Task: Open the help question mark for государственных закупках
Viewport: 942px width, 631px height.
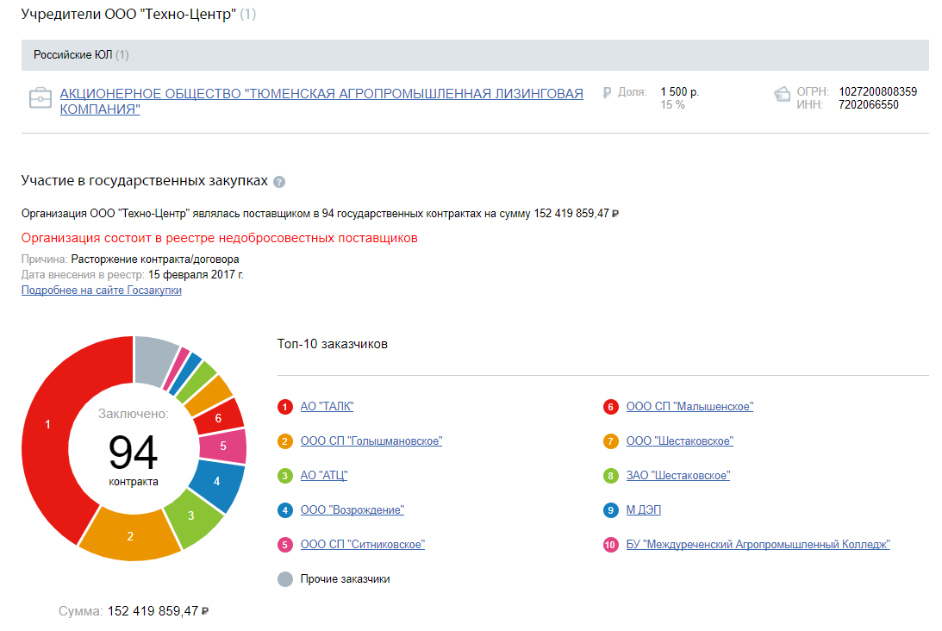Action: (x=279, y=182)
